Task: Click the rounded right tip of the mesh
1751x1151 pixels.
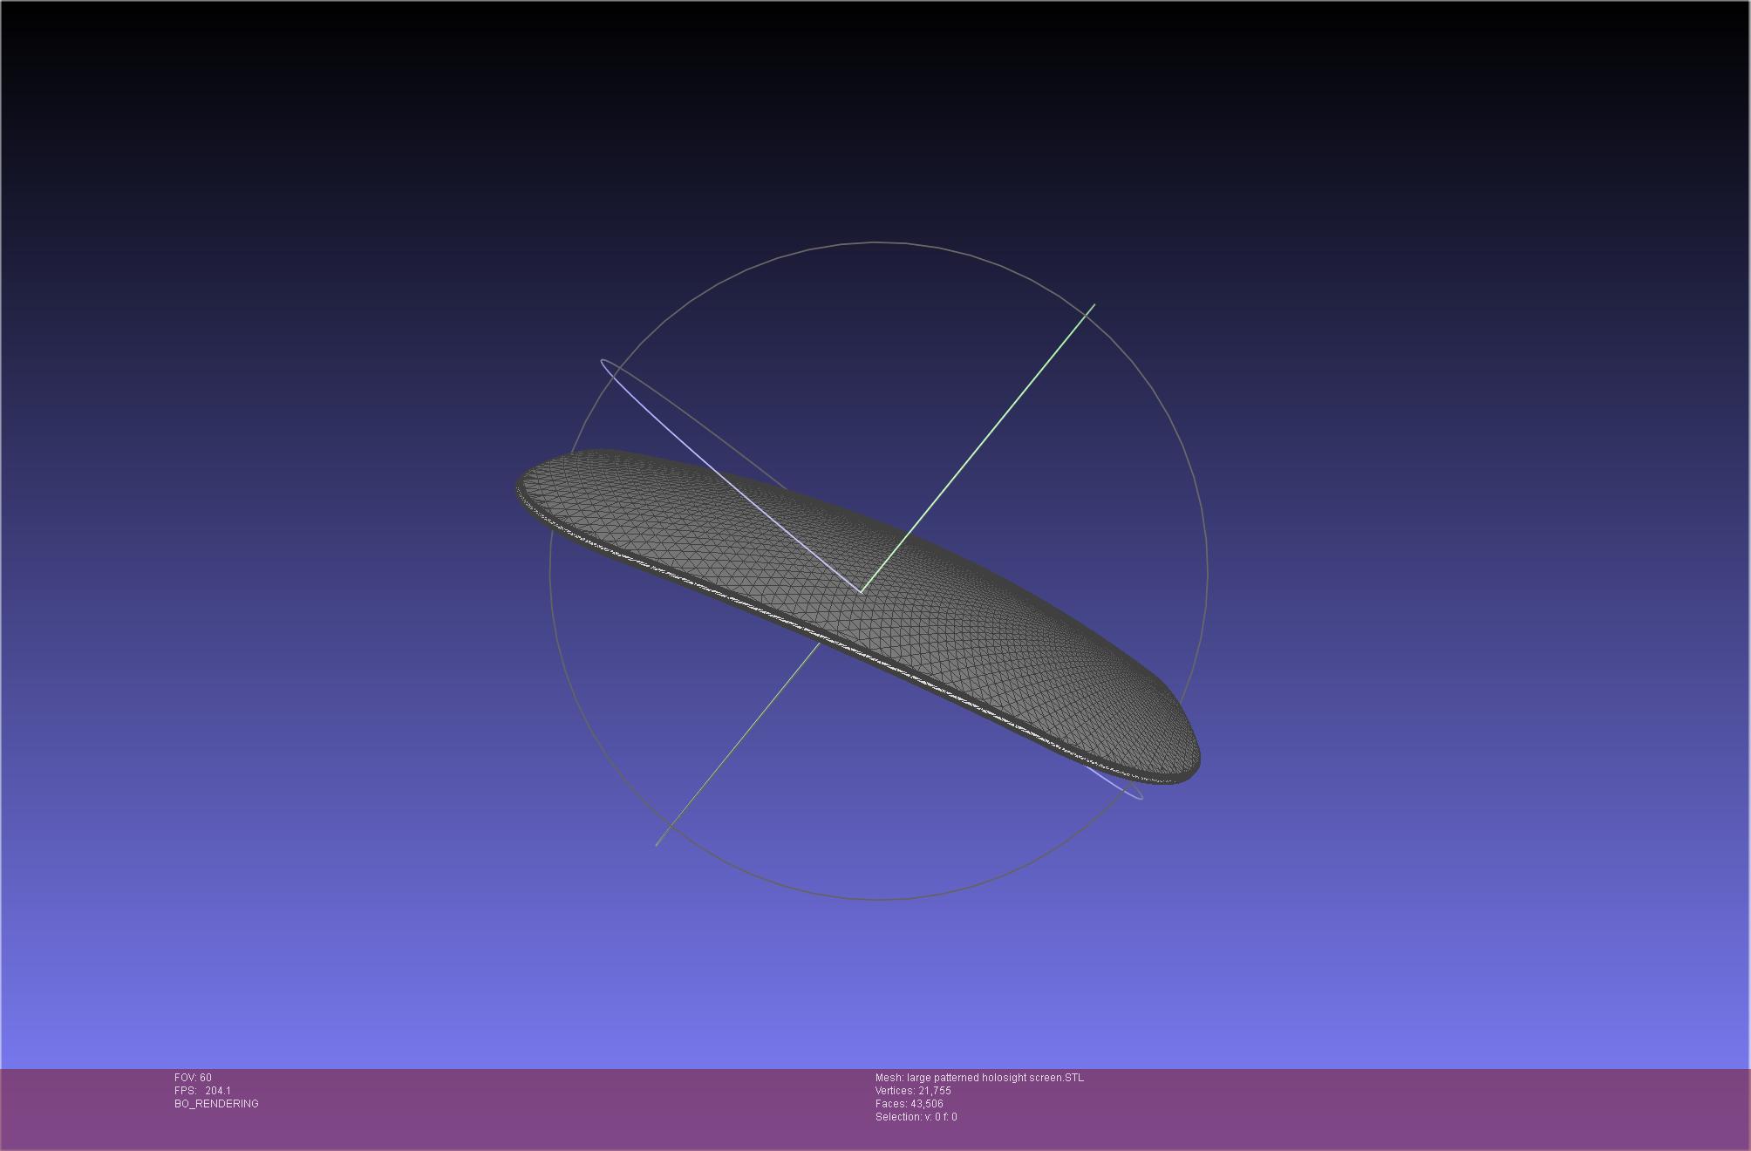Action: point(1195,759)
